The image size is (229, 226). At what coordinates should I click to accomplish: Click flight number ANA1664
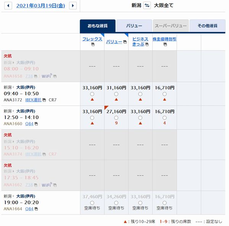(x=13, y=209)
